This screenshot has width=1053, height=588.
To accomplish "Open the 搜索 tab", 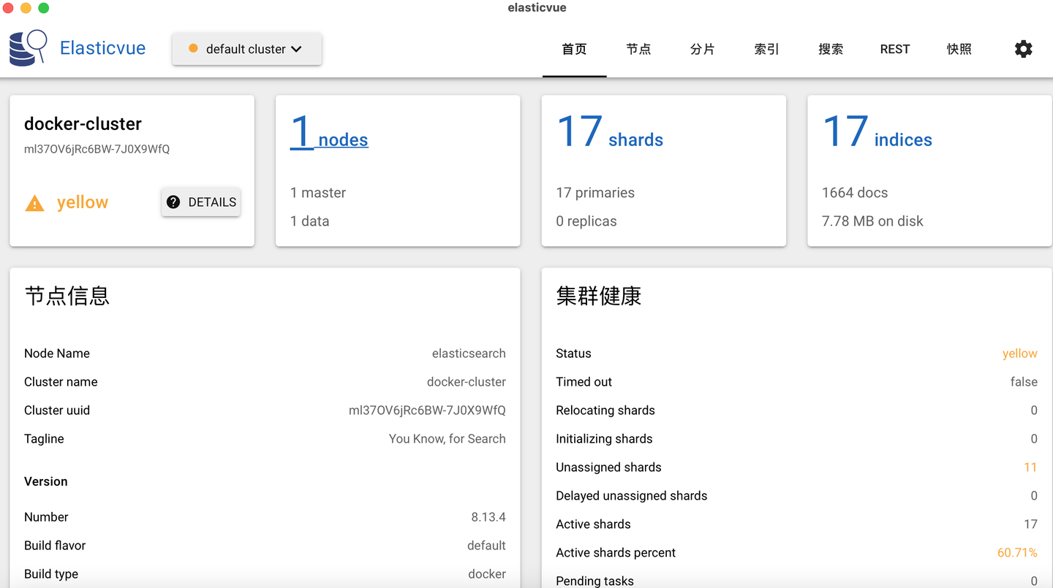I will (x=830, y=49).
